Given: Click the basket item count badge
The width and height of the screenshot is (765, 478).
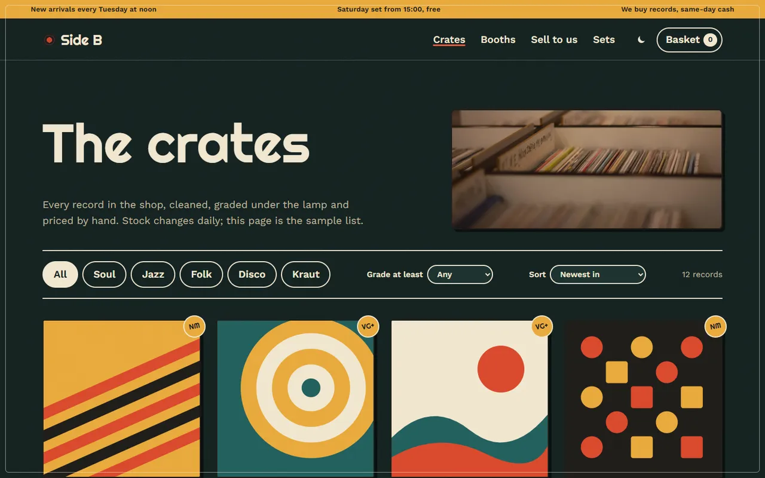Looking at the screenshot, I should click(710, 40).
